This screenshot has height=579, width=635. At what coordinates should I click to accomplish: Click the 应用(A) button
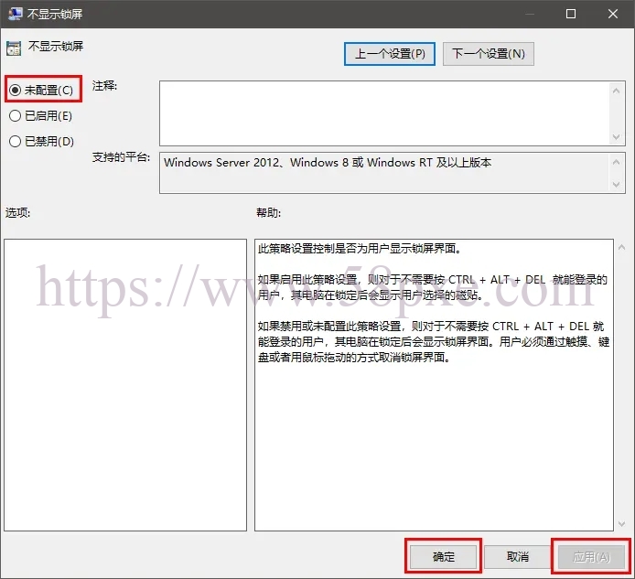[592, 557]
